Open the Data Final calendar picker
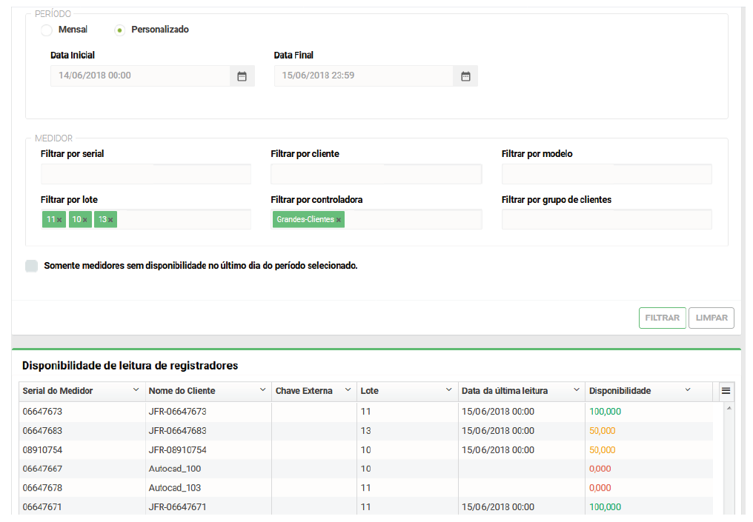Screen dimensions: 753x522 tap(465, 76)
